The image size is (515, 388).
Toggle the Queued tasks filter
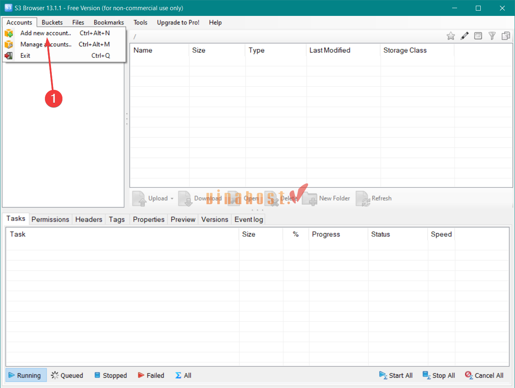tap(67, 375)
